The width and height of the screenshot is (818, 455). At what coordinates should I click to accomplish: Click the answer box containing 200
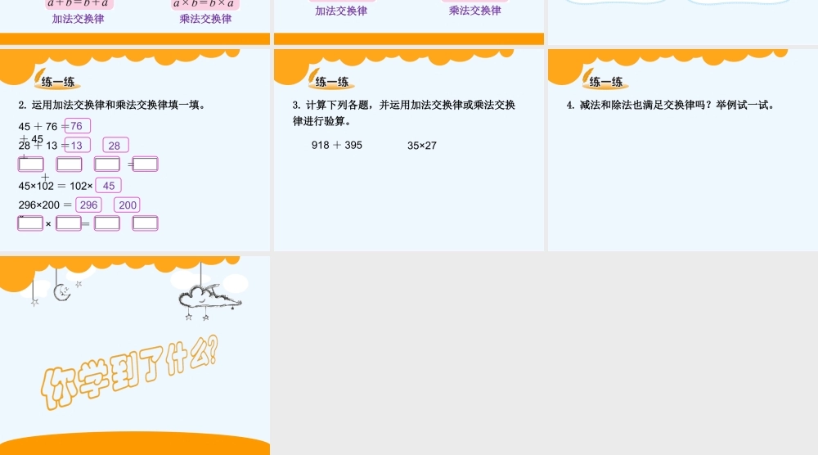click(x=127, y=205)
